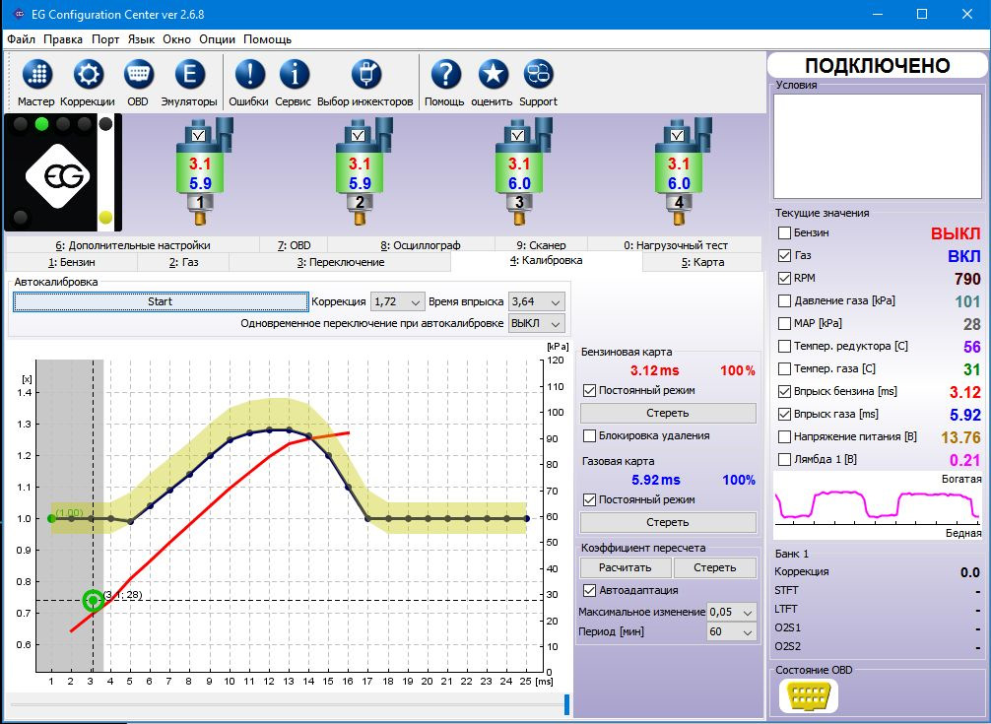The image size is (991, 724).
Task: Switch to the 5: Карта tab
Action: click(x=702, y=262)
